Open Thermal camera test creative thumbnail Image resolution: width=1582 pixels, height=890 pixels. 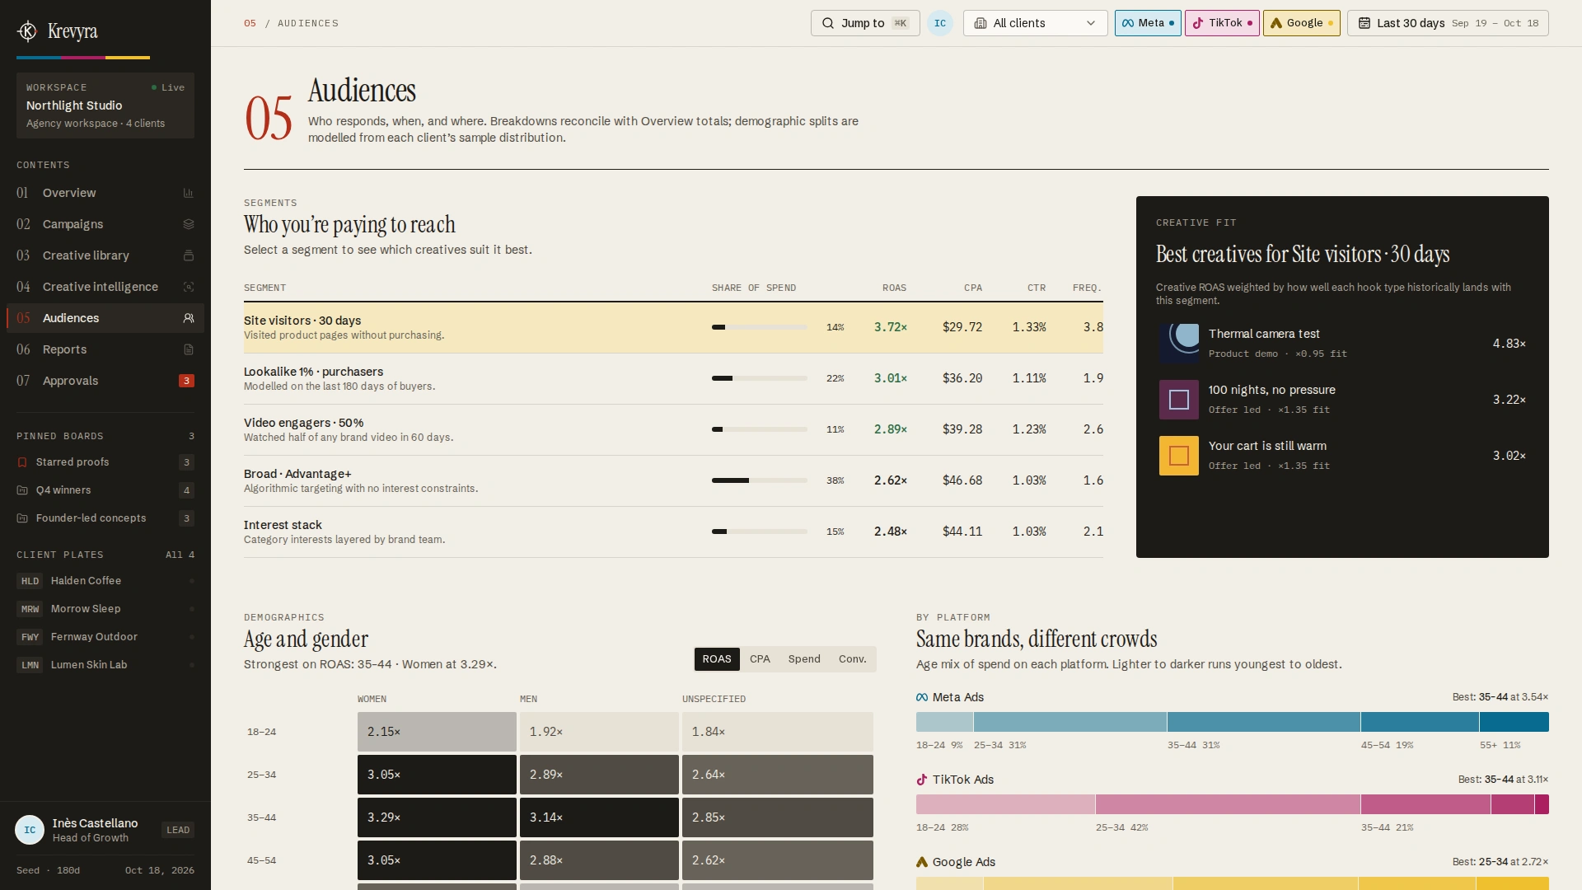[1179, 344]
